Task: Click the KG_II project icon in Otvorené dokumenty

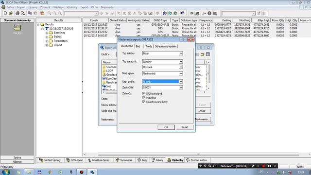Action: [17, 29]
